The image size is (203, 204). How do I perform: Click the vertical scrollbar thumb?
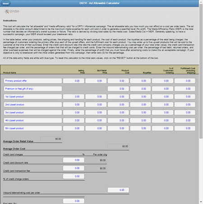pos(201,71)
